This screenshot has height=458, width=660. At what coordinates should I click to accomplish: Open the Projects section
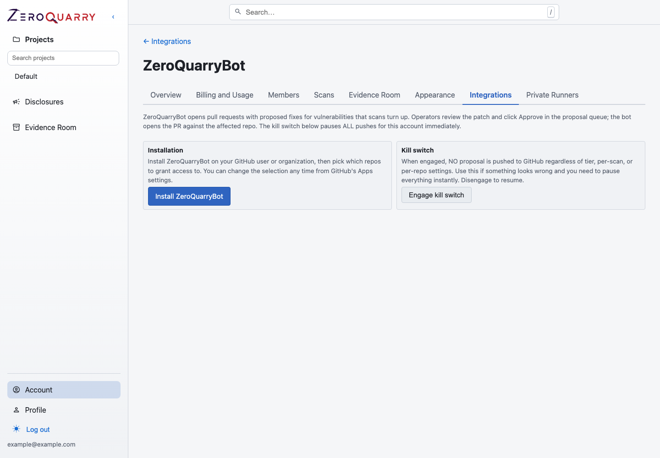pyautogui.click(x=39, y=39)
